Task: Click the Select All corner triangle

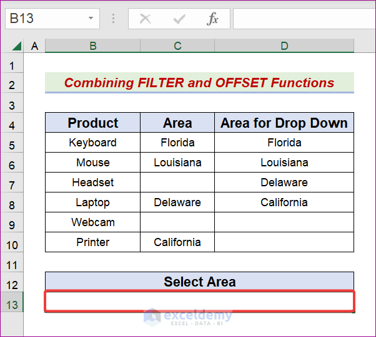Action: coord(17,46)
